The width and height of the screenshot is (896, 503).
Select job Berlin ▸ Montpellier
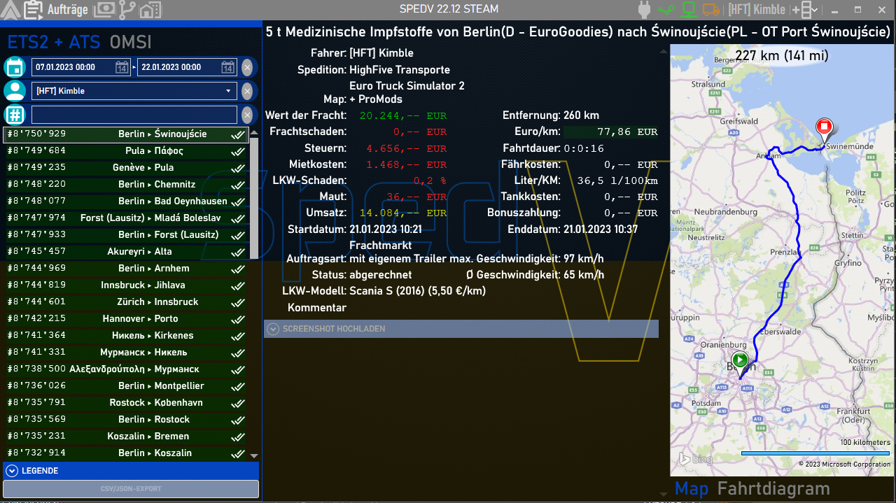[126, 386]
